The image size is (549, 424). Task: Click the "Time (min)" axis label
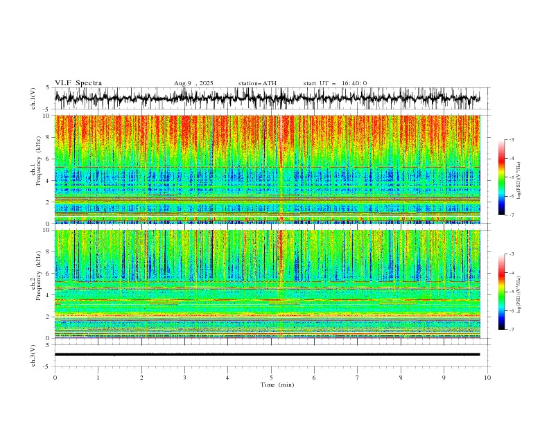(277, 385)
